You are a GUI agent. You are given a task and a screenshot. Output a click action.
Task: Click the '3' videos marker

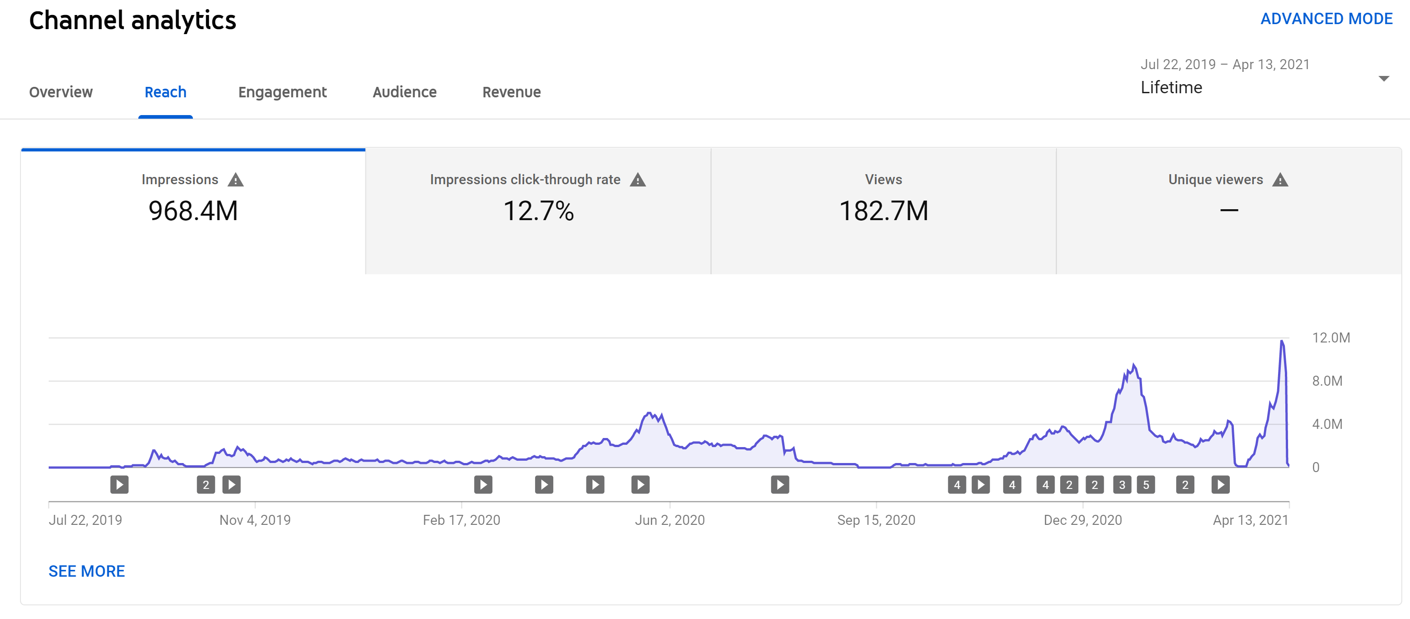point(1122,484)
